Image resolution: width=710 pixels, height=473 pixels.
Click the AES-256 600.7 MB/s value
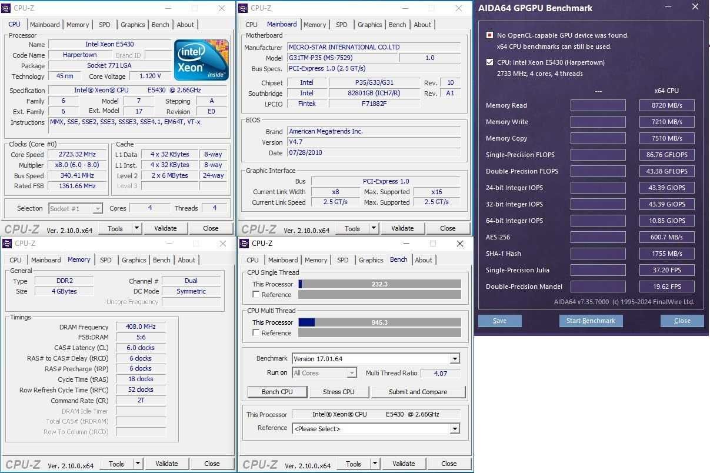[666, 237]
